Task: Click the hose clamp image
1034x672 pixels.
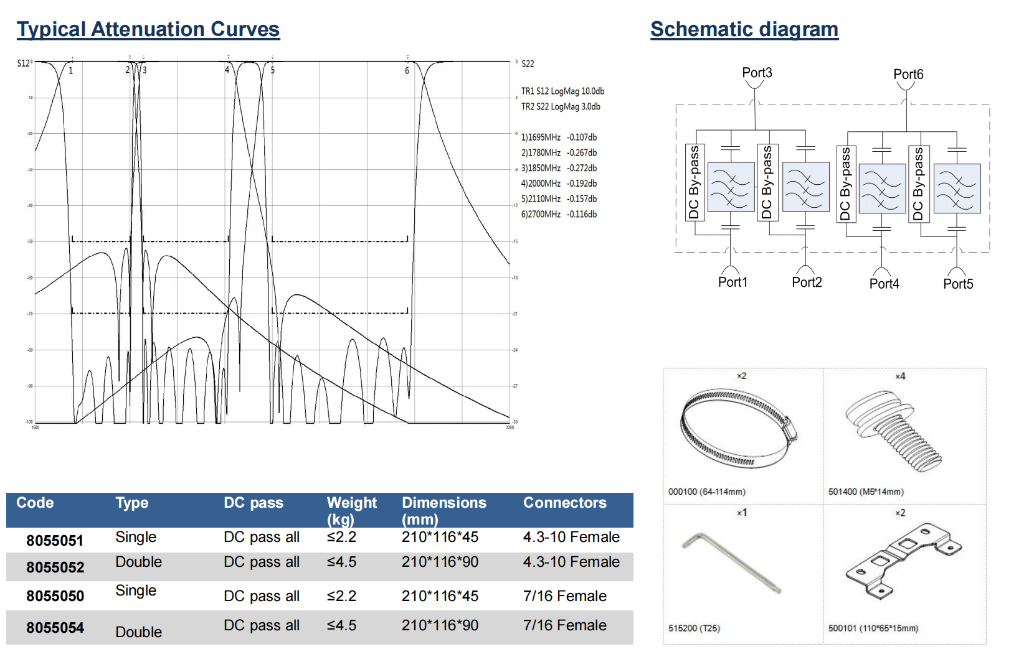Action: pos(739,428)
